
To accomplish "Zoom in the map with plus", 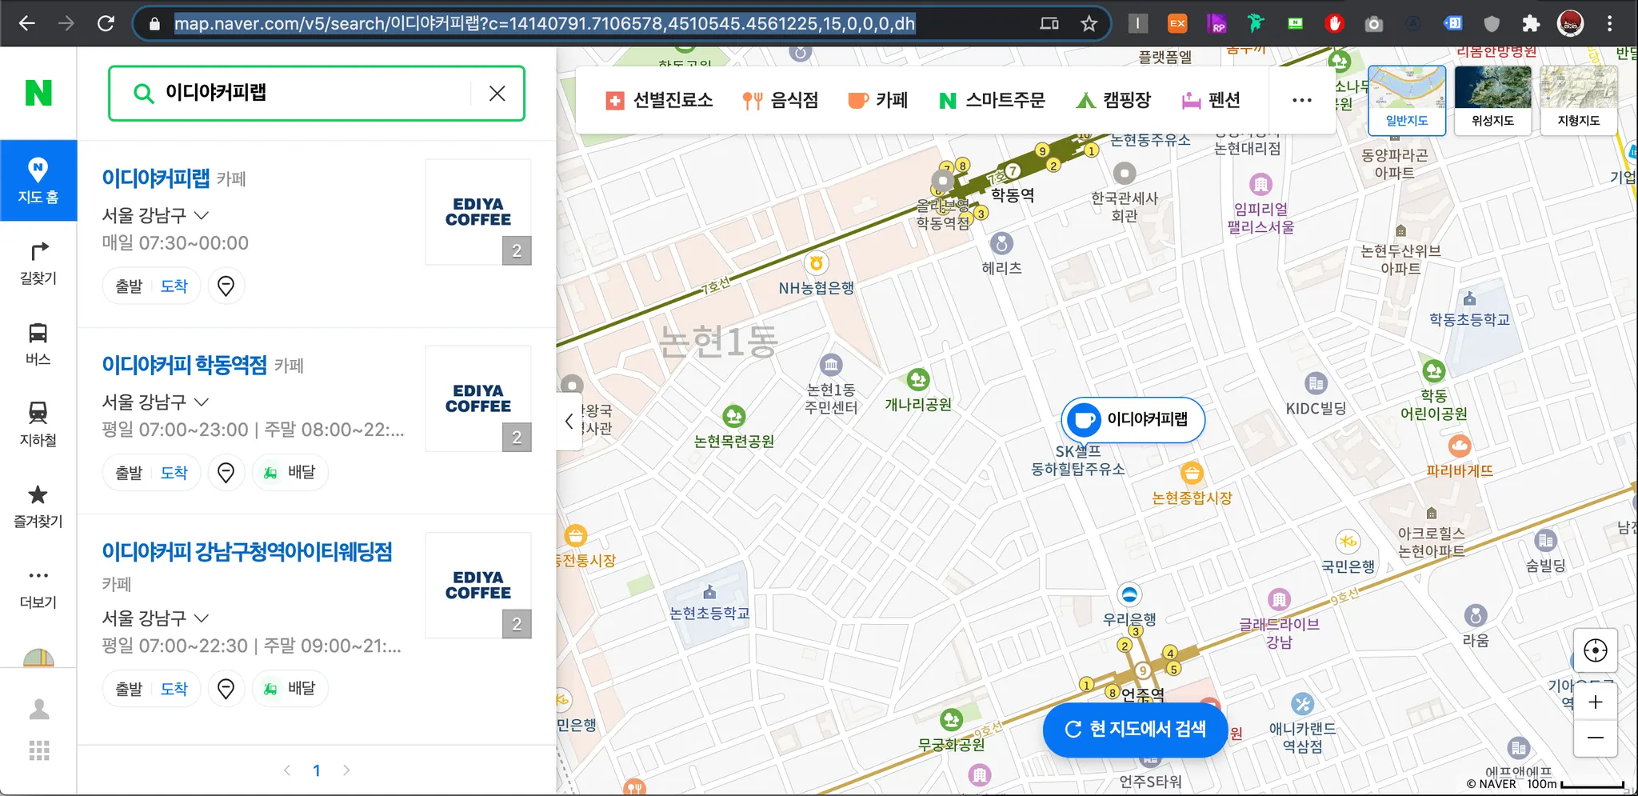I will [1596, 702].
